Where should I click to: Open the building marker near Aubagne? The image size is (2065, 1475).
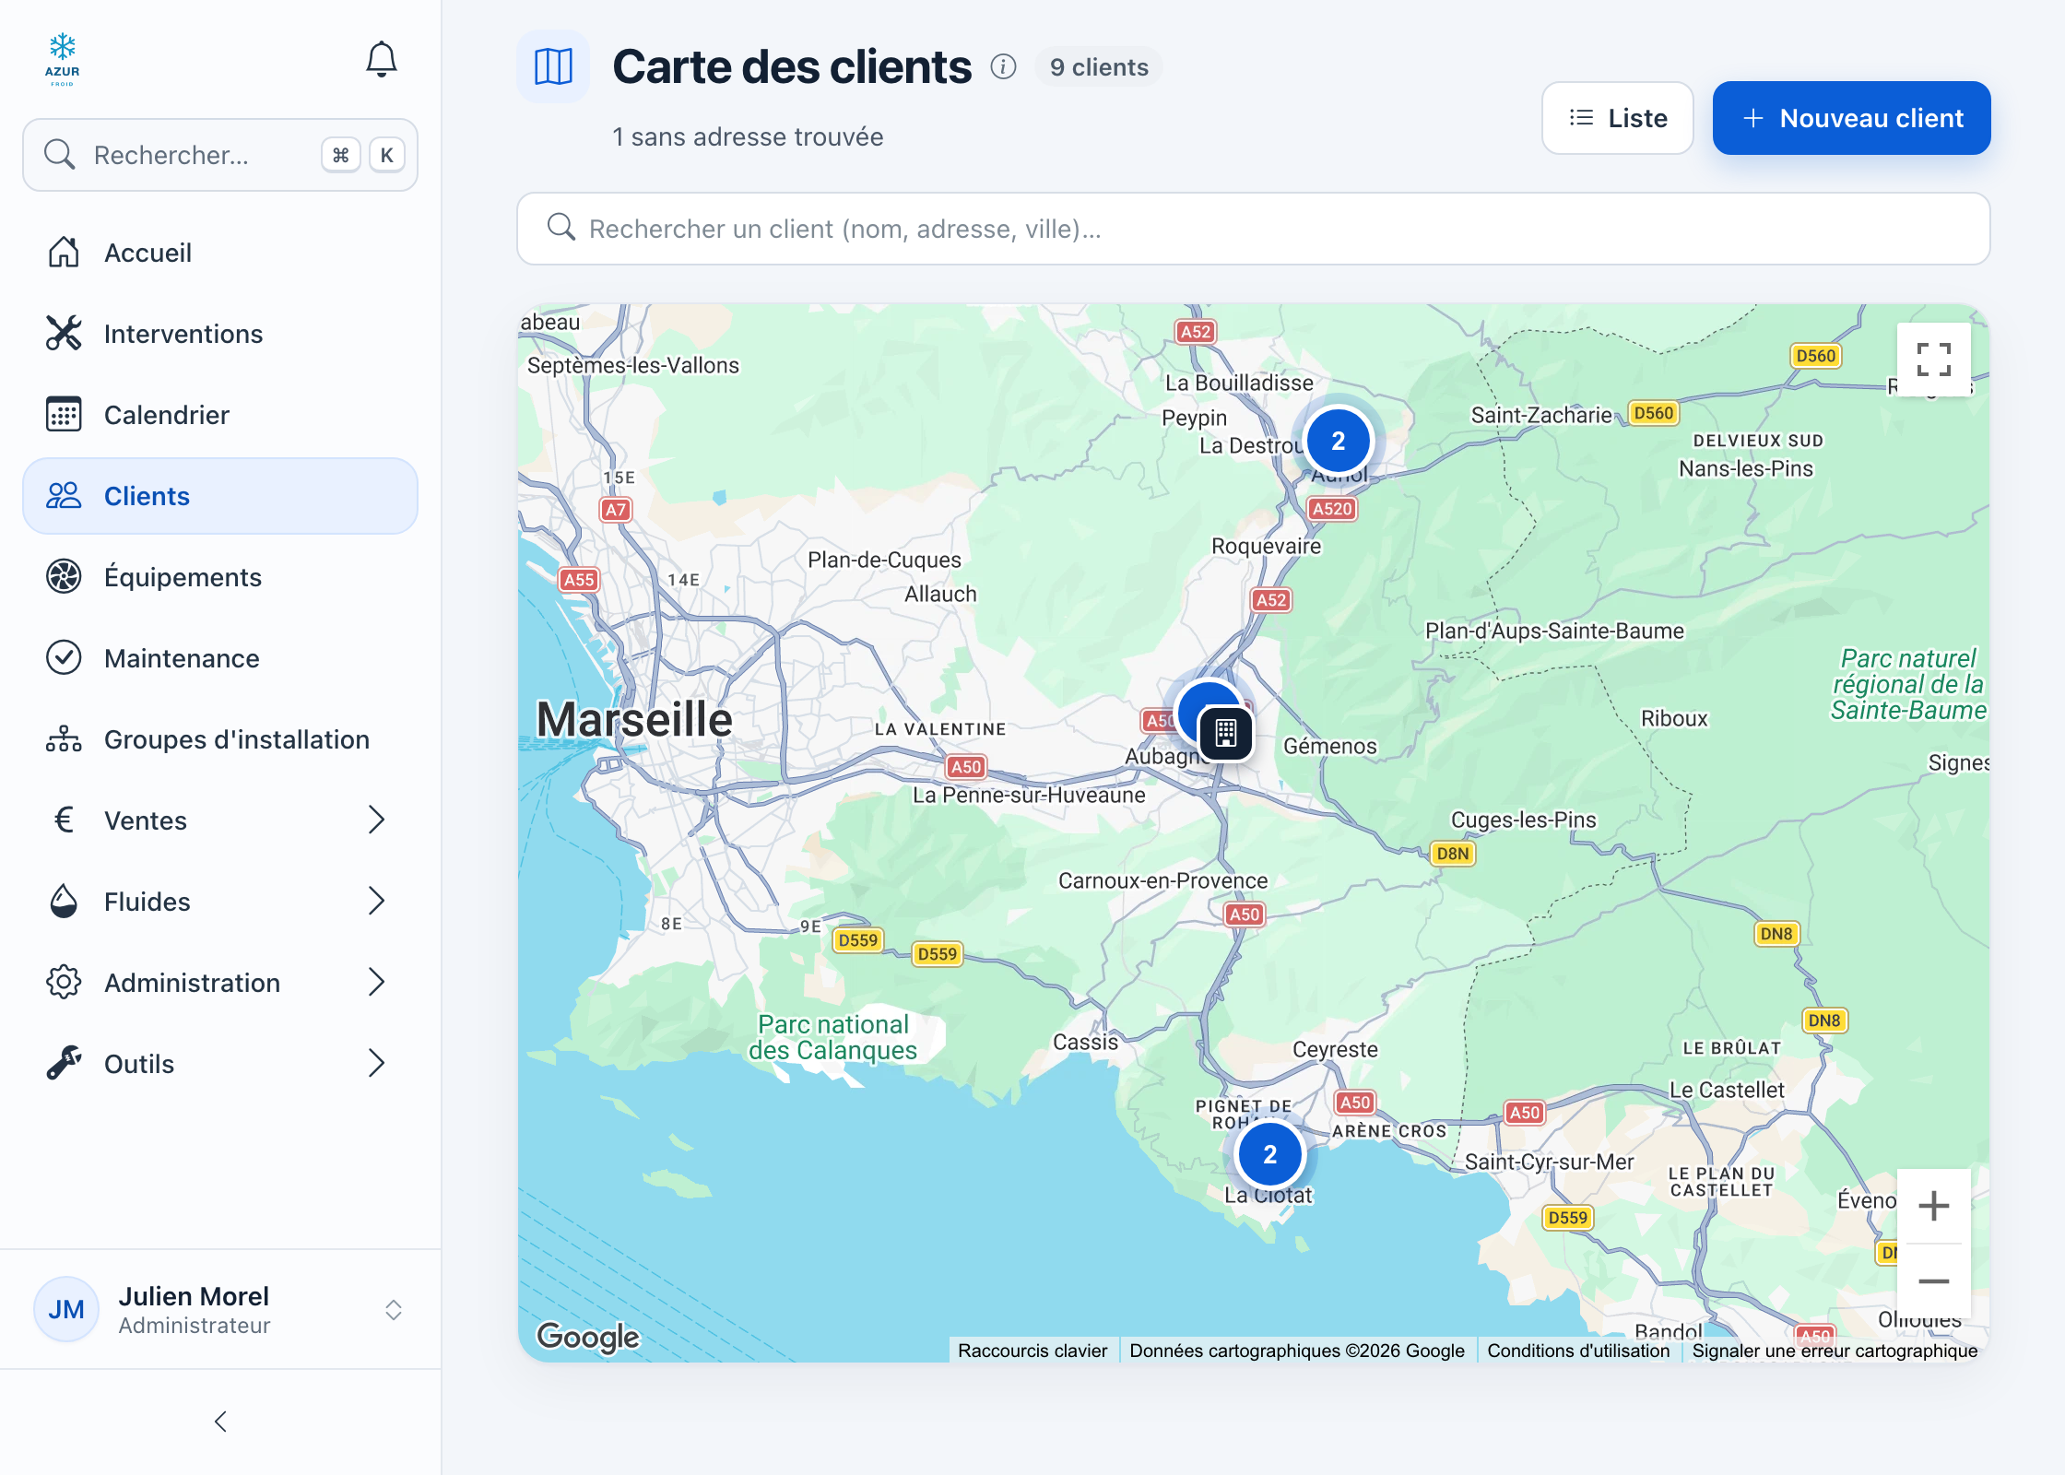click(x=1226, y=733)
